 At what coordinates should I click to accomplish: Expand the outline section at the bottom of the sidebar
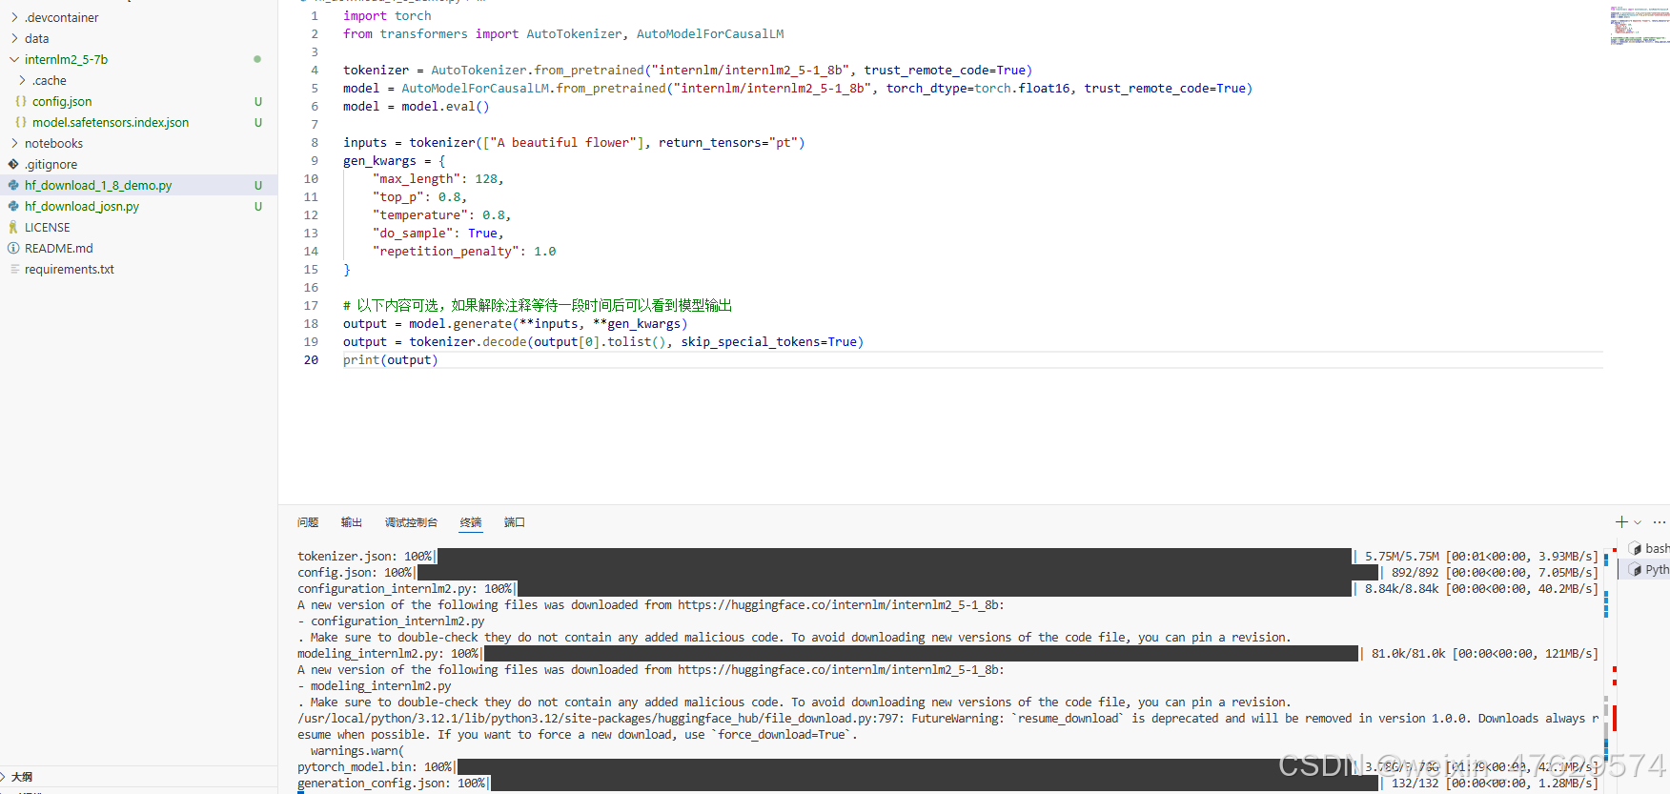coord(21,776)
